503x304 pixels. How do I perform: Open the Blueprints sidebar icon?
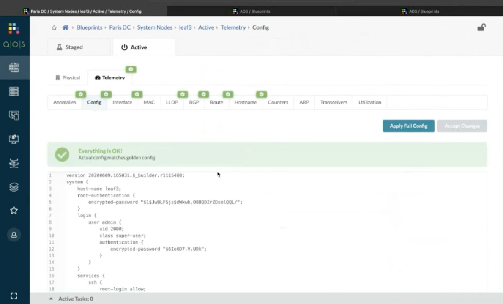coord(14,67)
